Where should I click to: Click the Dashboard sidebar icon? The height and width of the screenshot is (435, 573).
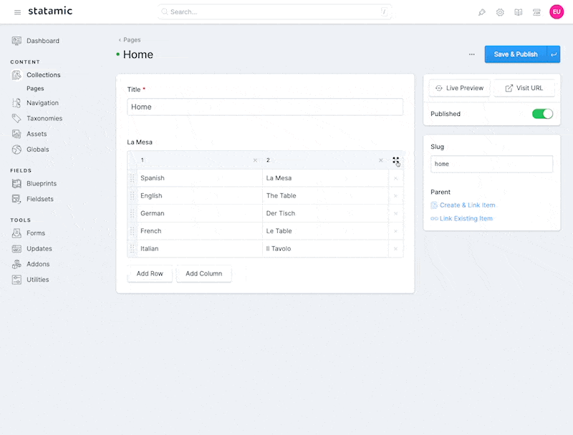coord(16,41)
